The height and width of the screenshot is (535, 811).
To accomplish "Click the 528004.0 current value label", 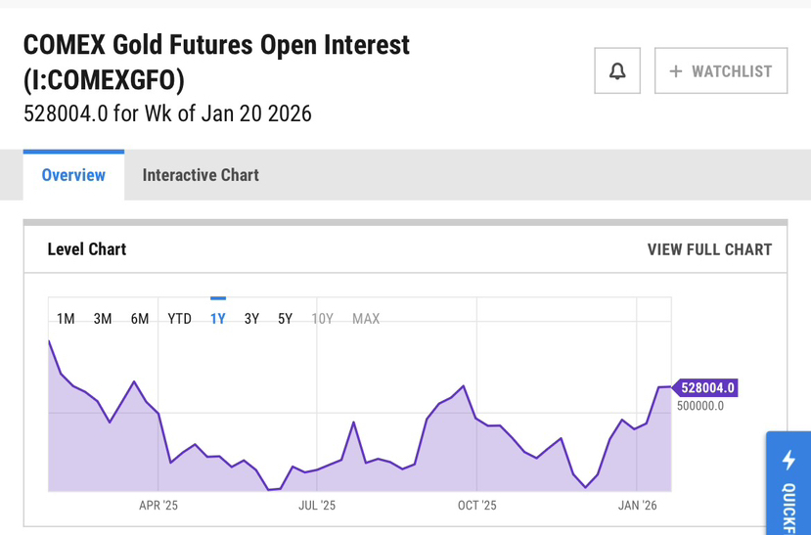I will tap(706, 388).
